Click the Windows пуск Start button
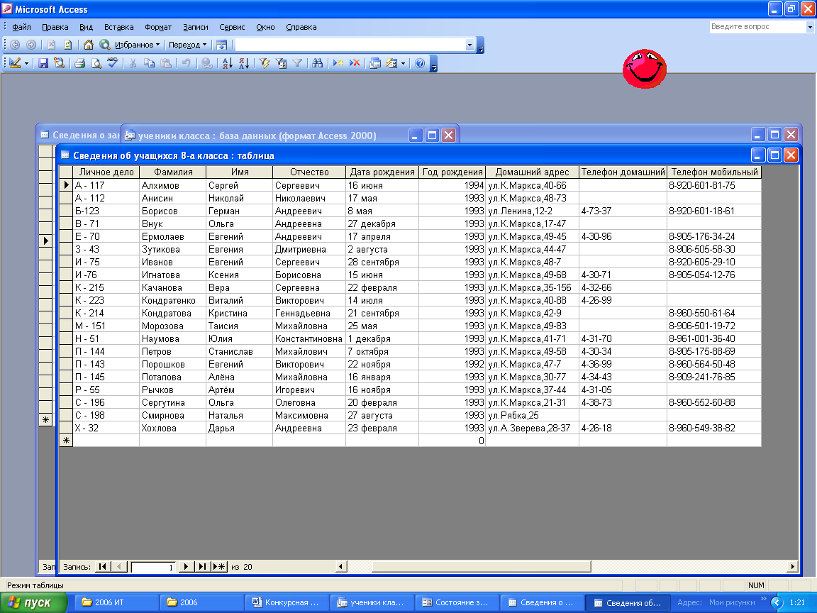The image size is (817, 613). (x=33, y=602)
